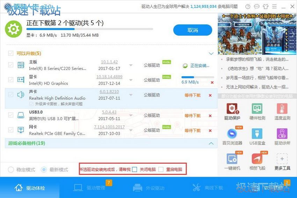Open the main menu hamburger icon
Image resolution: width=297 pixels, height=198 pixels.
coord(274,7)
